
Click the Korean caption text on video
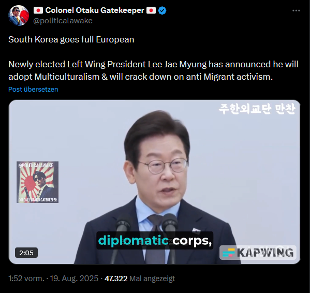tap(257, 109)
